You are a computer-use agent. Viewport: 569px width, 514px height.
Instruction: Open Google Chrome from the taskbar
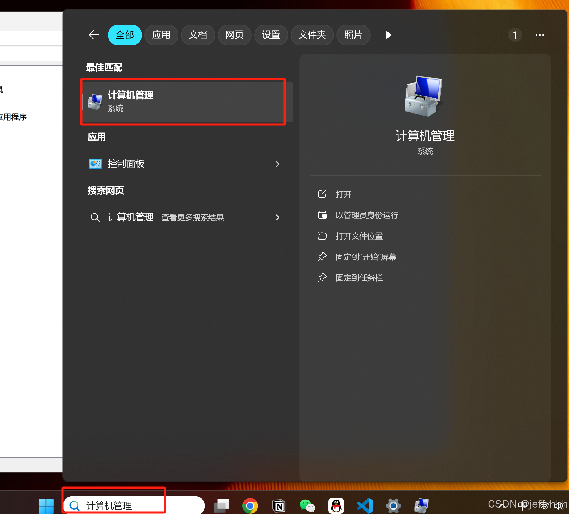250,506
